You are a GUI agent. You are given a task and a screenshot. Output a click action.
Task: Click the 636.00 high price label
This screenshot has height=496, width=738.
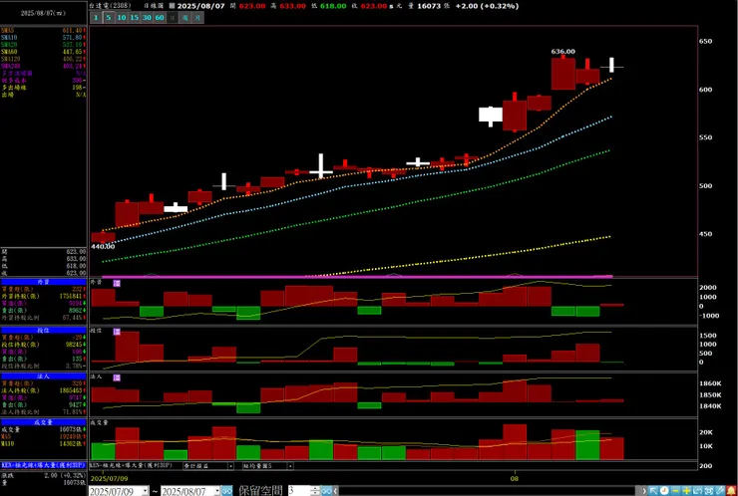[x=562, y=52]
